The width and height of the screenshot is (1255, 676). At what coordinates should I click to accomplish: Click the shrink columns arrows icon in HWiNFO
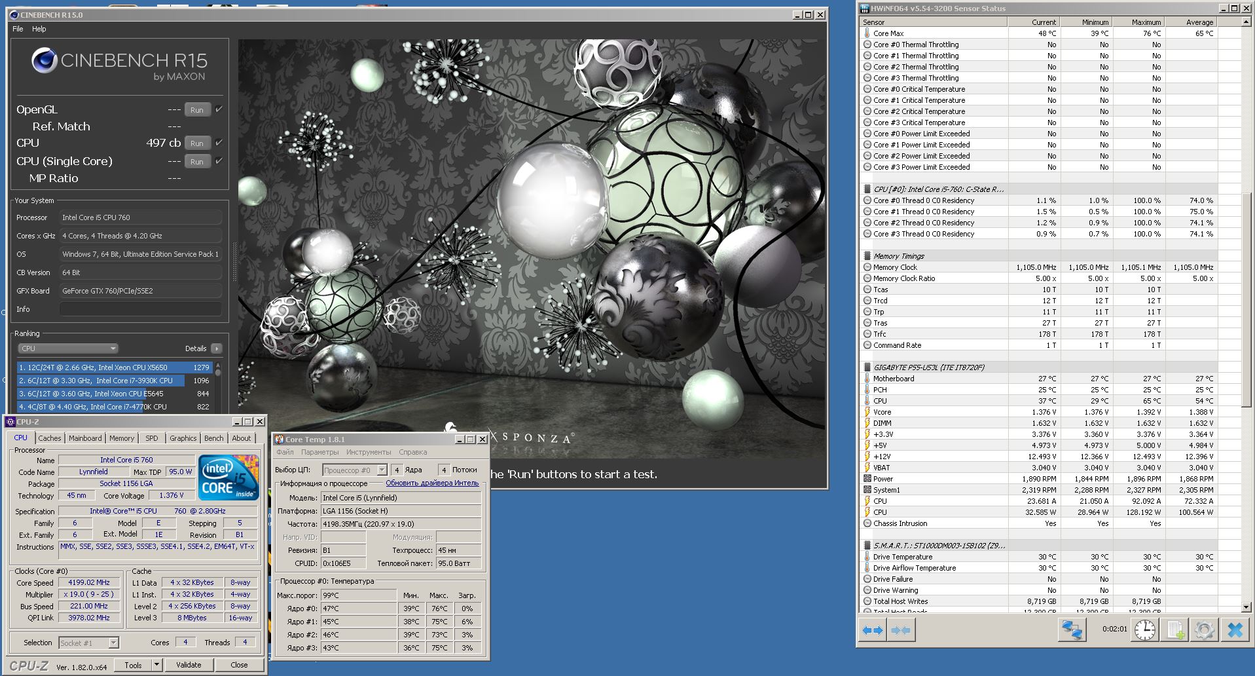pyautogui.click(x=901, y=630)
